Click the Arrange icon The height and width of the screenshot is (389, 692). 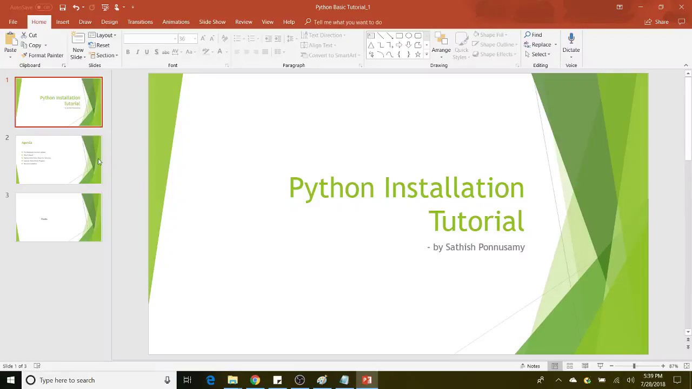[x=441, y=39]
